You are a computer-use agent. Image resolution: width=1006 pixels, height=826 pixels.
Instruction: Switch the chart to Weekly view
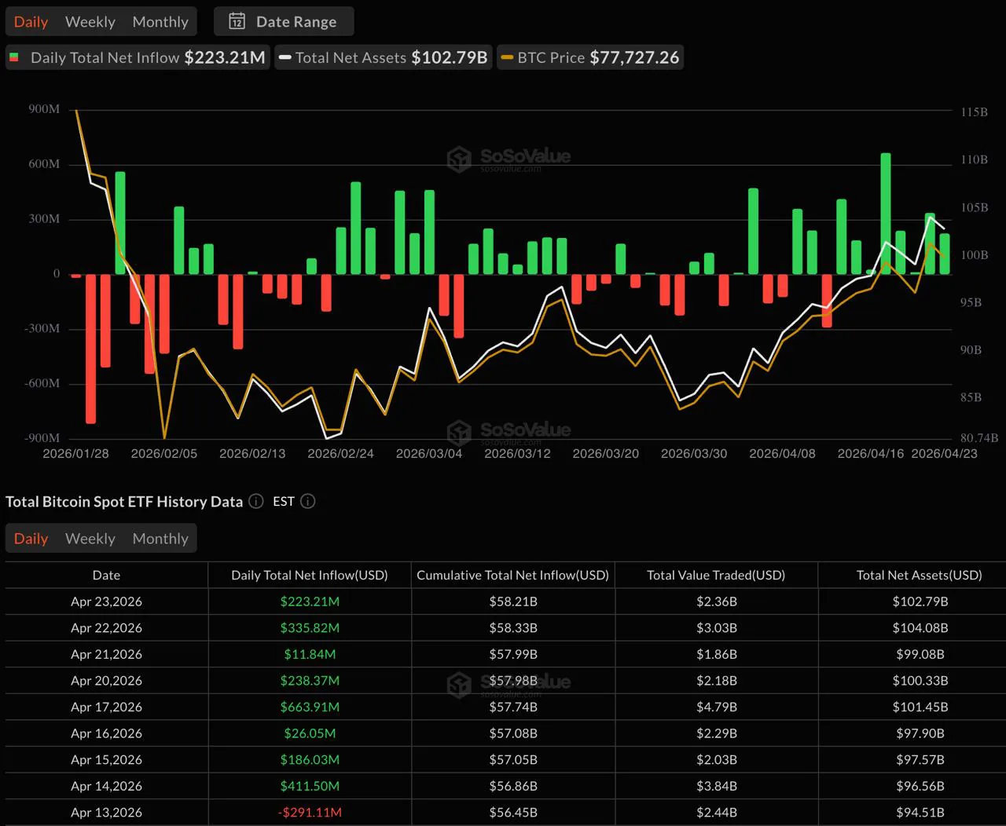90,21
